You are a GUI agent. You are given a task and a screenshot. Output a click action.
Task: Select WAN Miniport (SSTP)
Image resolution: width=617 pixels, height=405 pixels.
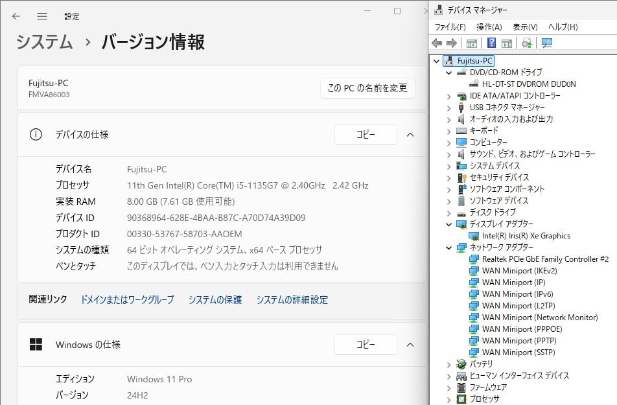[x=518, y=353]
